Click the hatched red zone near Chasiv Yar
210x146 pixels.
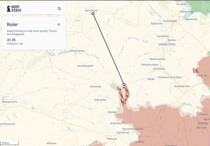click(x=196, y=70)
